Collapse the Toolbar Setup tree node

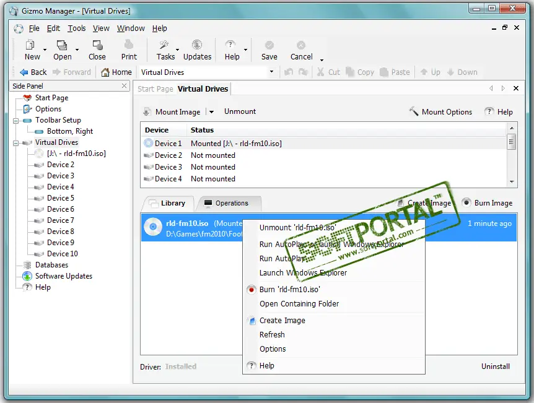(17, 120)
